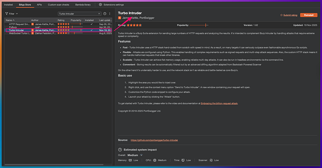Click horizontal scrollbar under extension list
Viewport: 322px width, 168px height.
54,164
